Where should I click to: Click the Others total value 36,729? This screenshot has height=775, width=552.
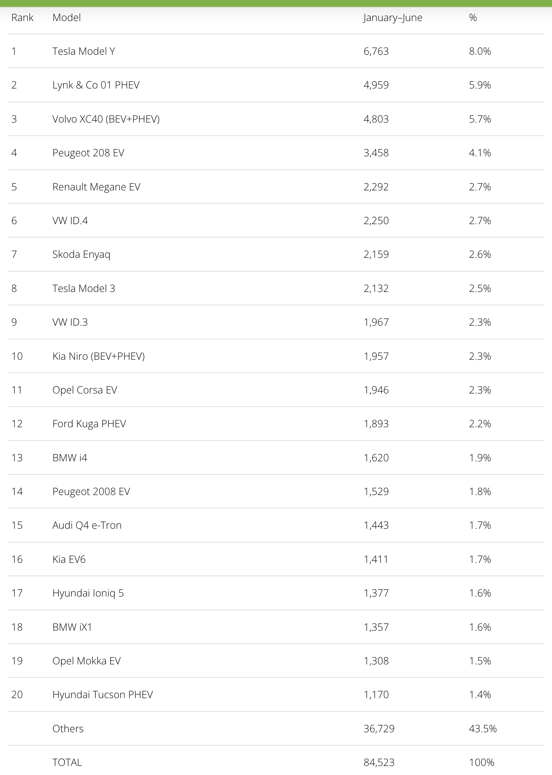click(x=379, y=729)
